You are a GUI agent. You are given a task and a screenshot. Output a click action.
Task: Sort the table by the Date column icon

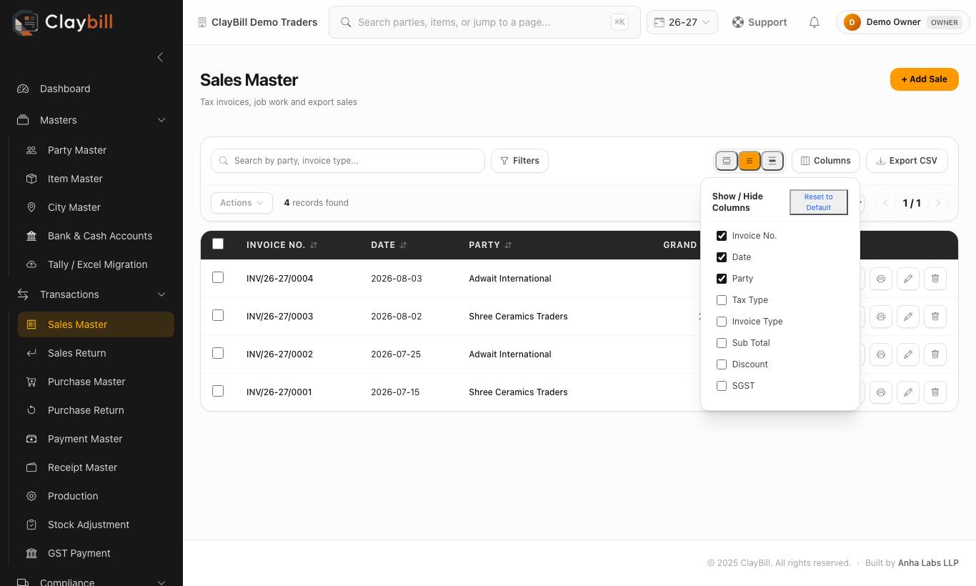coord(404,245)
